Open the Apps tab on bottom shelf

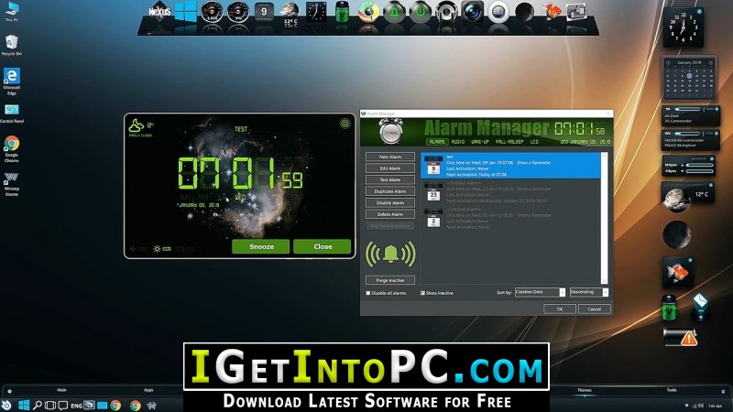[x=148, y=390]
